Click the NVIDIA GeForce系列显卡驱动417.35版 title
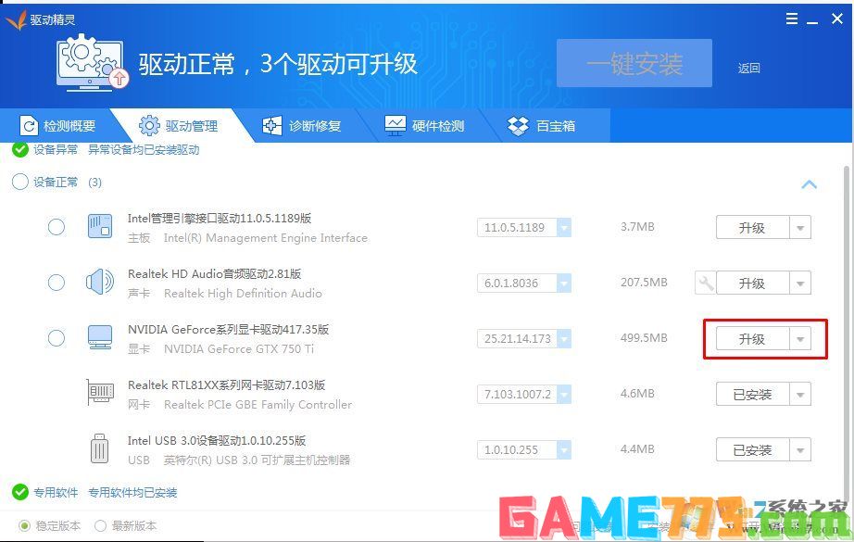 (x=228, y=330)
